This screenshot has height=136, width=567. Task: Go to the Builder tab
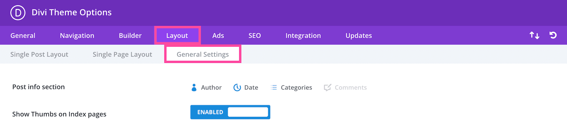pyautogui.click(x=130, y=36)
